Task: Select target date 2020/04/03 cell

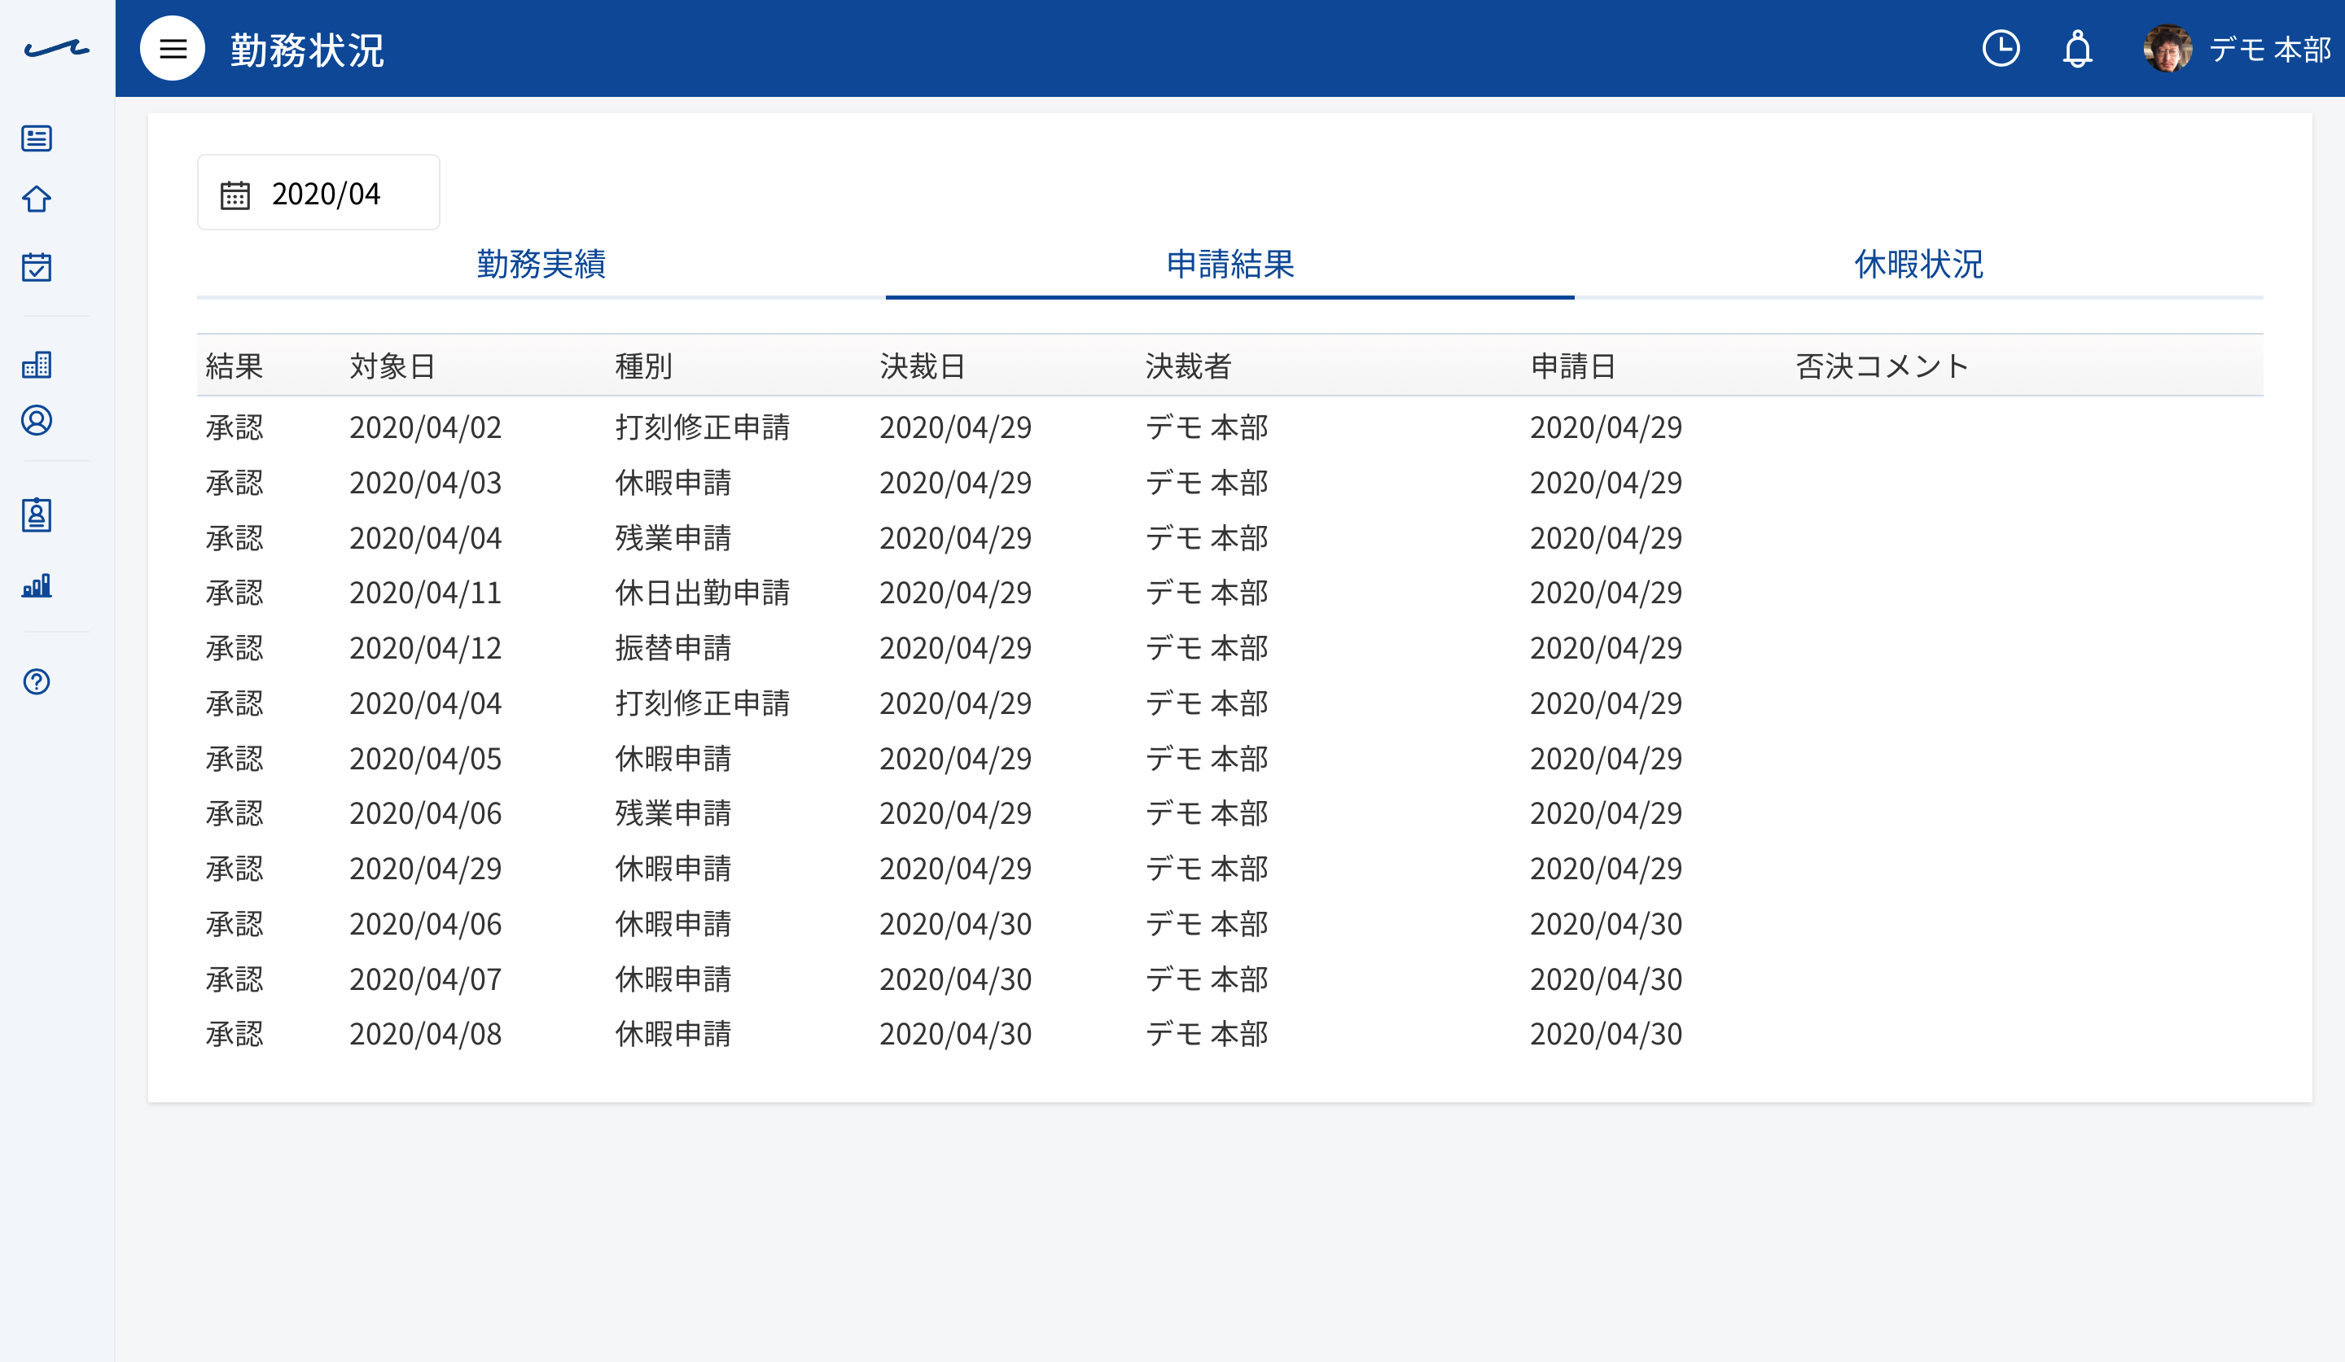Action: tap(425, 483)
